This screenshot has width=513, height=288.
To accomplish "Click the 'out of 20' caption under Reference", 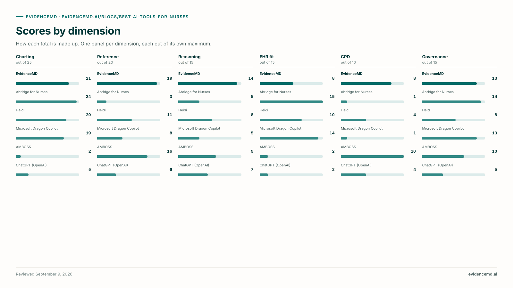I will 105,62.
